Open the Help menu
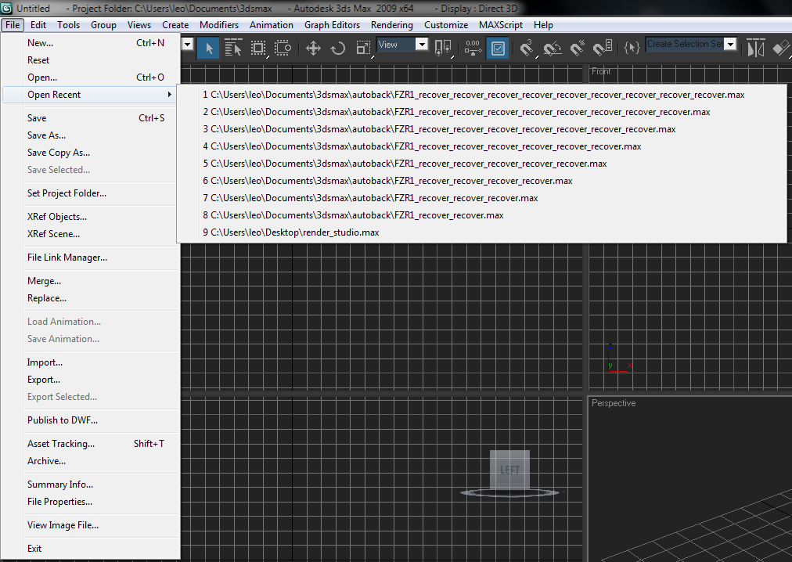The height and width of the screenshot is (562, 792). 543,25
